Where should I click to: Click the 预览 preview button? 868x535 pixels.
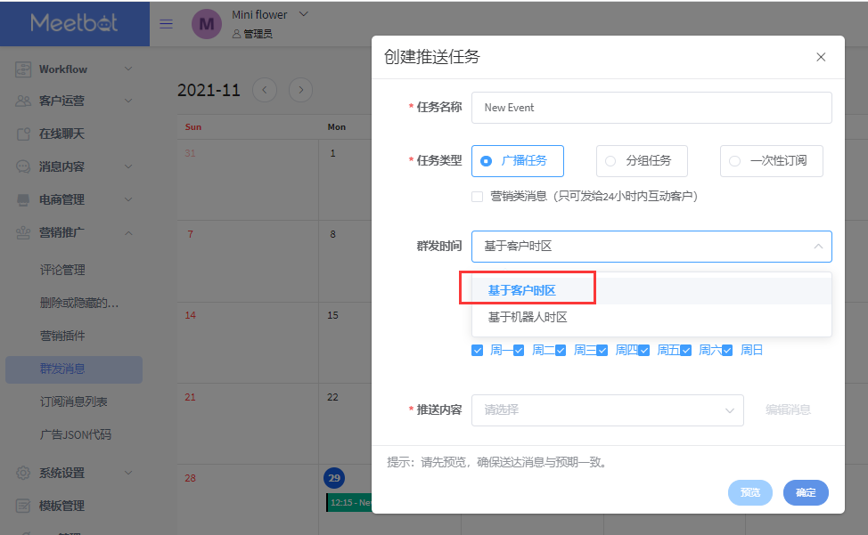click(750, 492)
